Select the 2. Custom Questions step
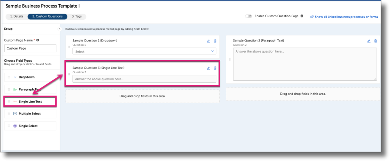This screenshot has width=390, height=161. [x=47, y=16]
